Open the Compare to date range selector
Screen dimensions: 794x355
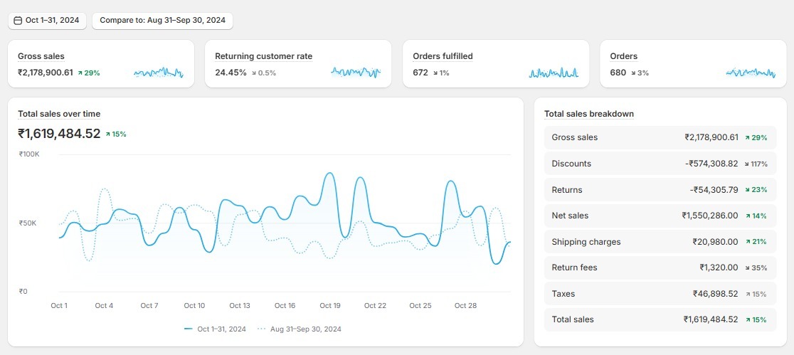pos(162,21)
